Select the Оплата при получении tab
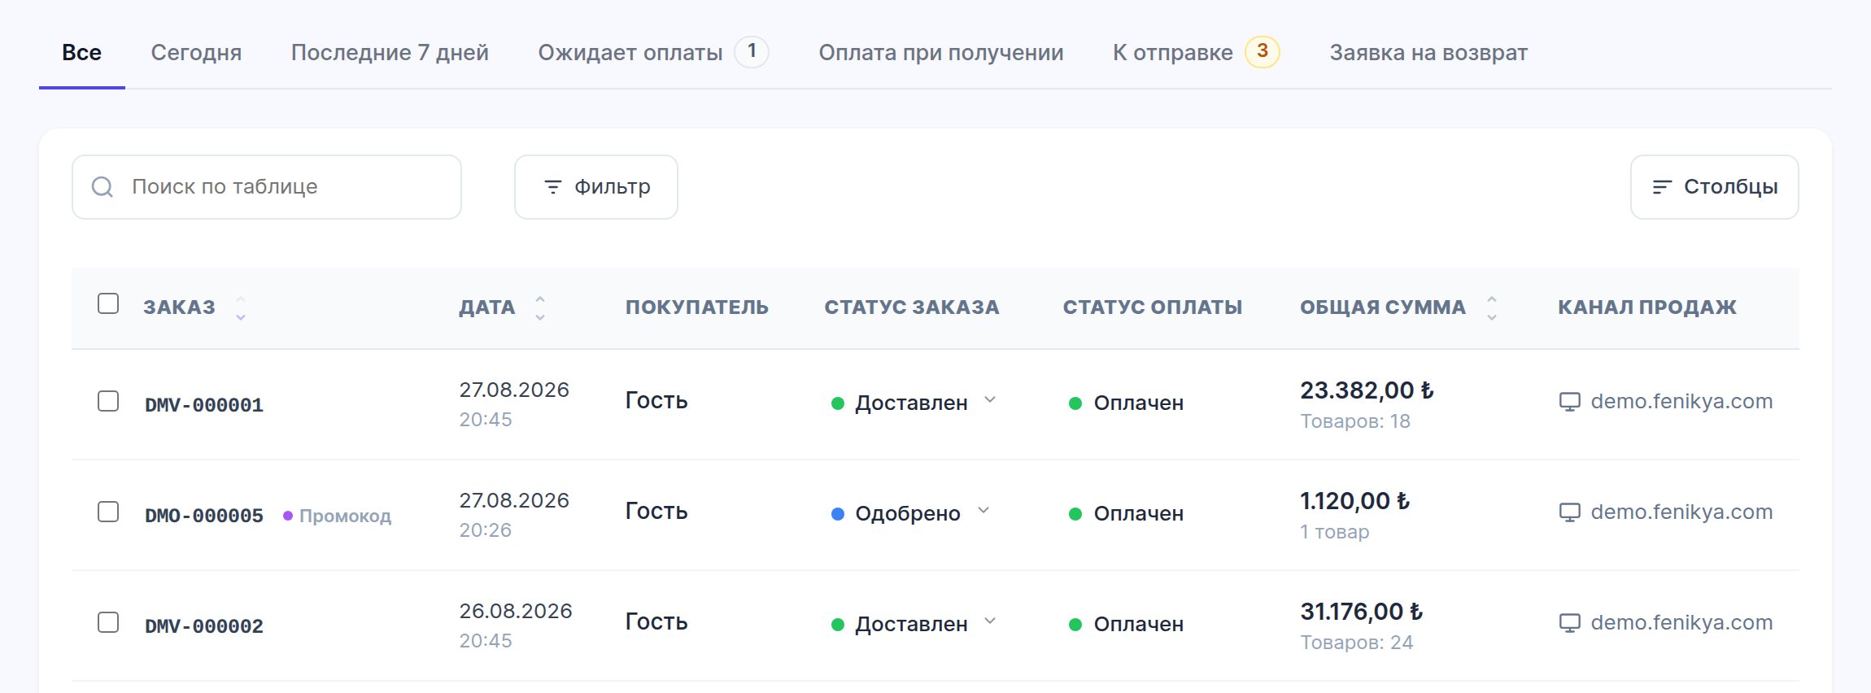1871x693 pixels. (941, 53)
